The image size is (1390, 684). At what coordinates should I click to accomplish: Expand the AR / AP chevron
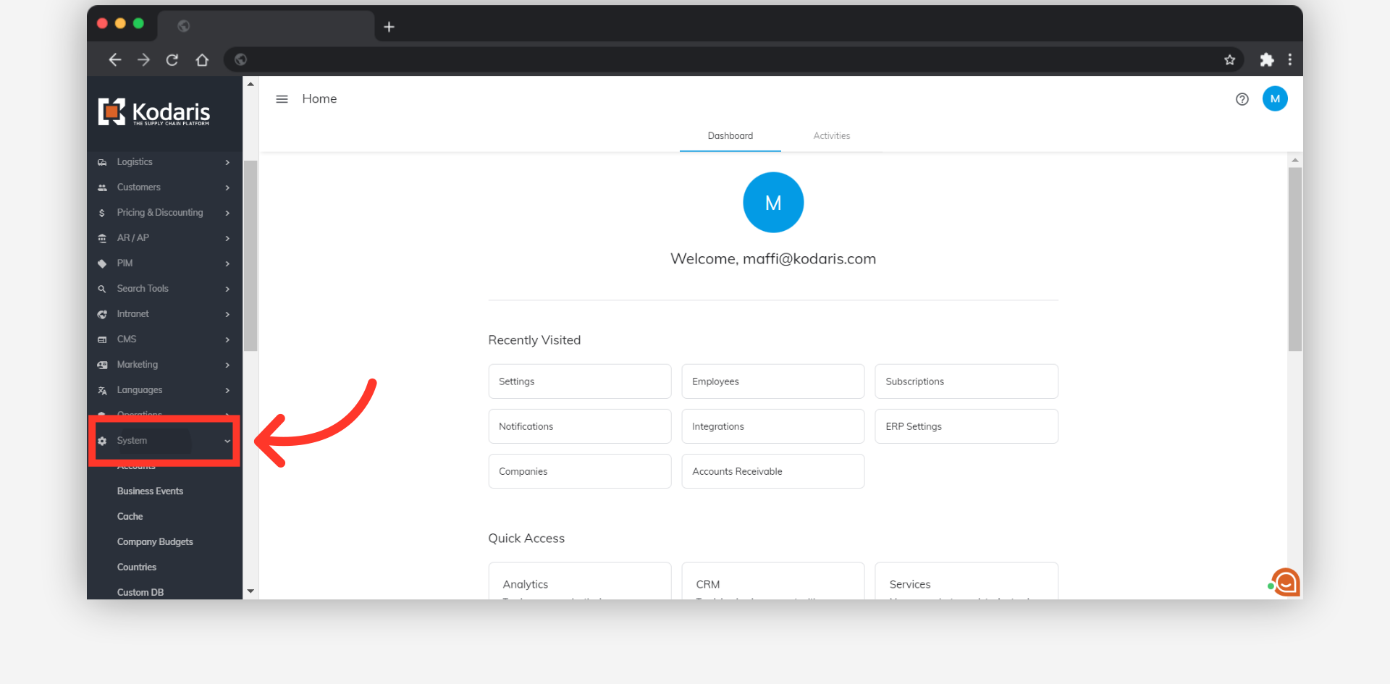[227, 238]
